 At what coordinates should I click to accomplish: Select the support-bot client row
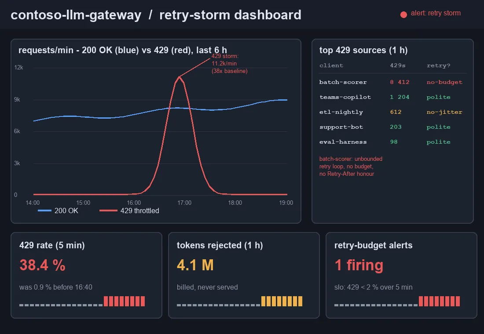[x=392, y=127]
